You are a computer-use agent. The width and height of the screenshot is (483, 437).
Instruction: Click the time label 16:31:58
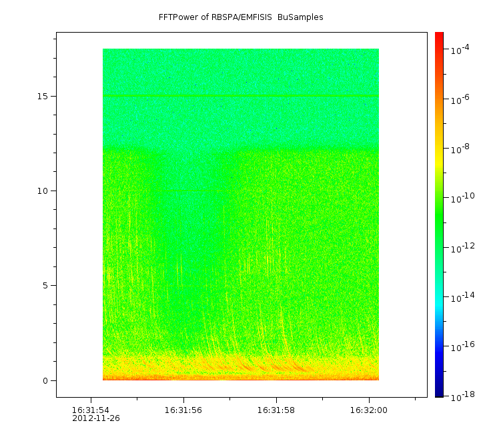(276, 410)
